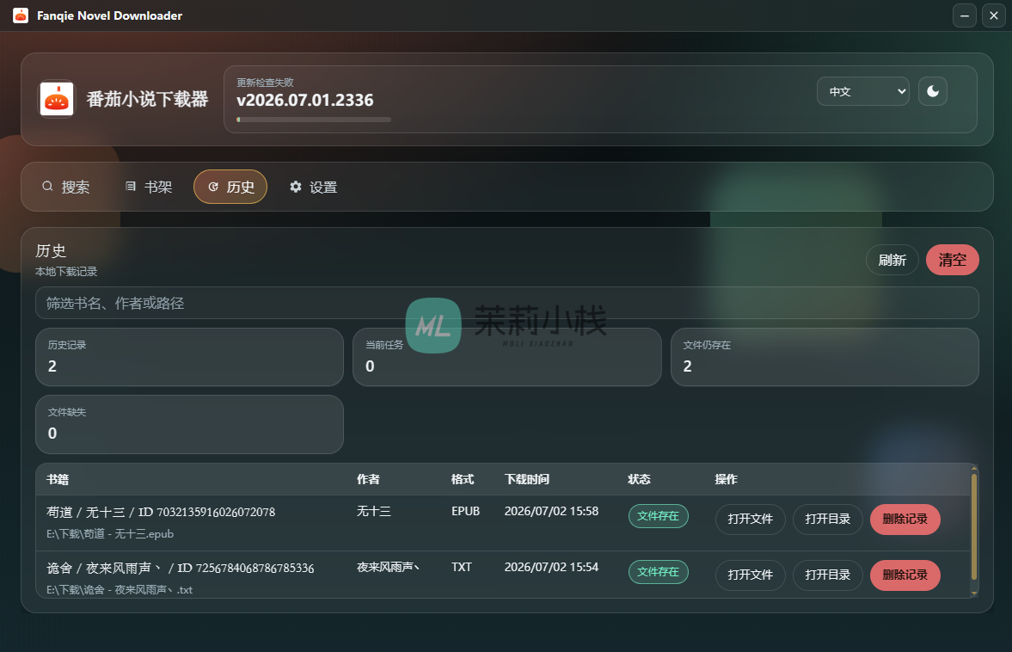
Task: Click the 番茄小说下载器 title text
Action: [147, 99]
